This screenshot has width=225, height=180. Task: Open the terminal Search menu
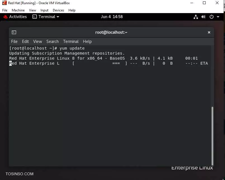(x=53, y=42)
